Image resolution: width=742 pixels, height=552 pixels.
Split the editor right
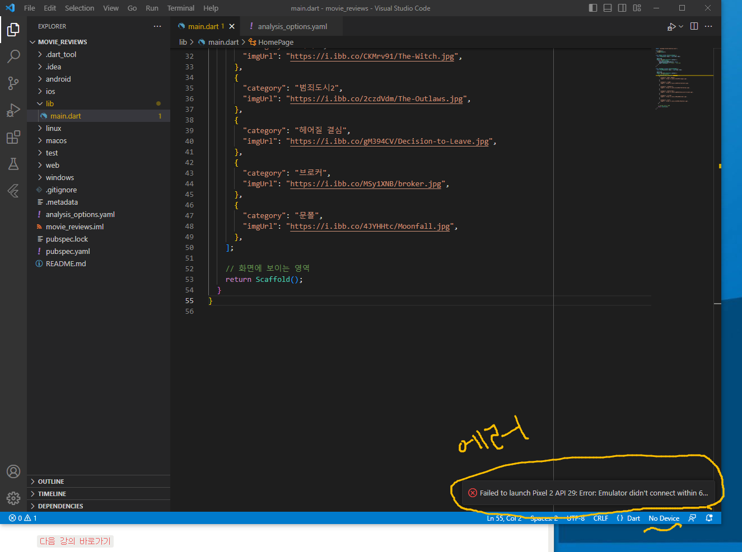694,26
